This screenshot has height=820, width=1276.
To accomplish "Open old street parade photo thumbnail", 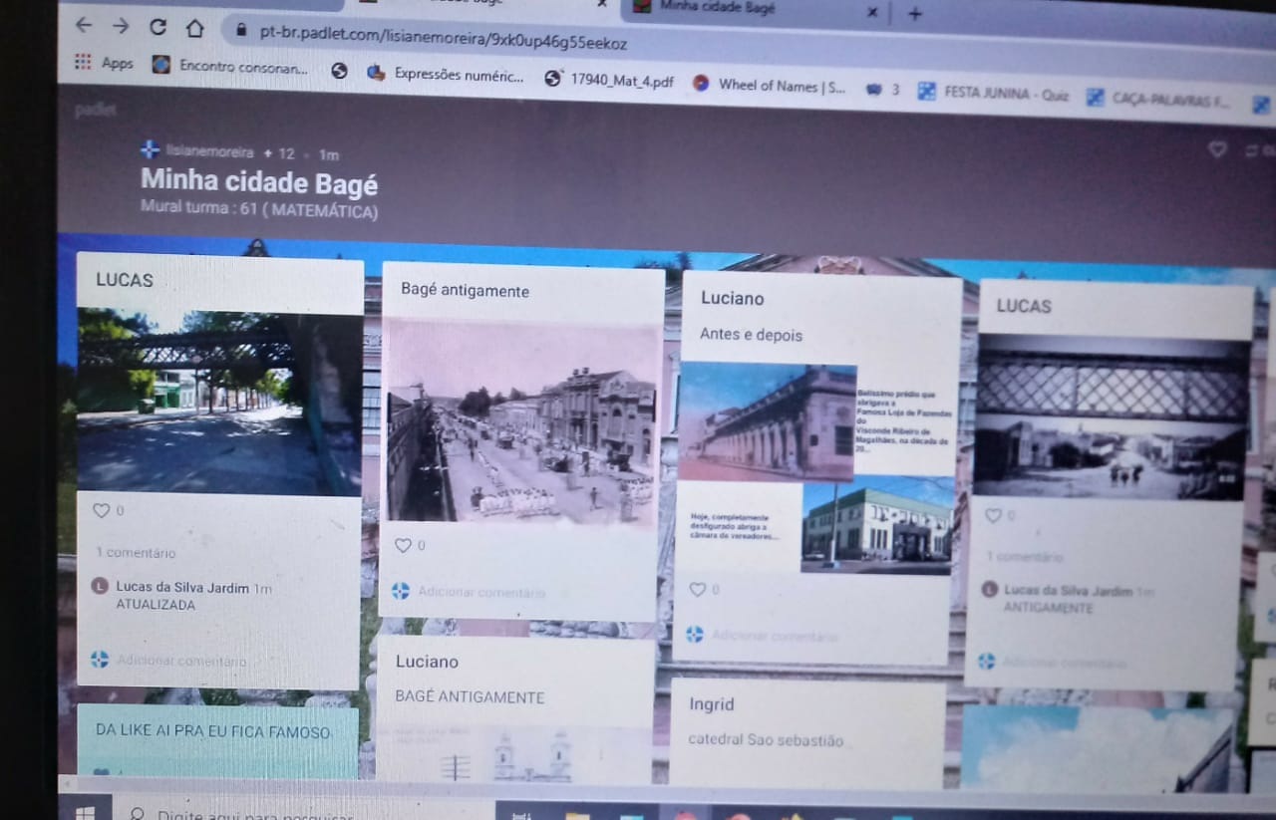I will click(x=521, y=421).
